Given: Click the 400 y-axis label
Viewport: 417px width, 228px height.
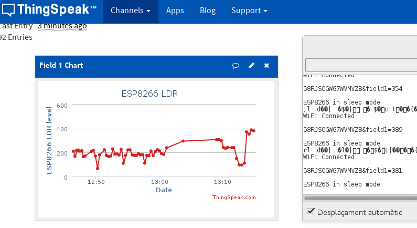Looking at the screenshot, I should (62, 129).
